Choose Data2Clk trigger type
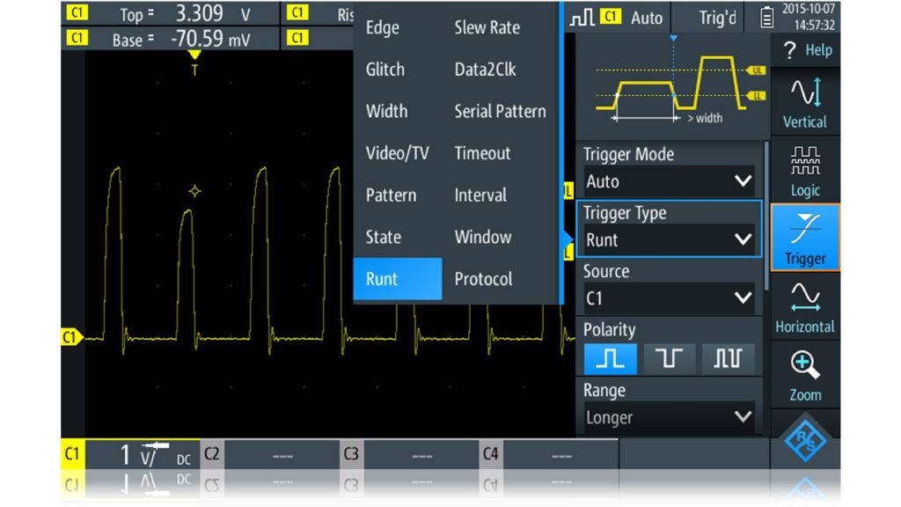Screen dimensions: 901x507 point(486,70)
